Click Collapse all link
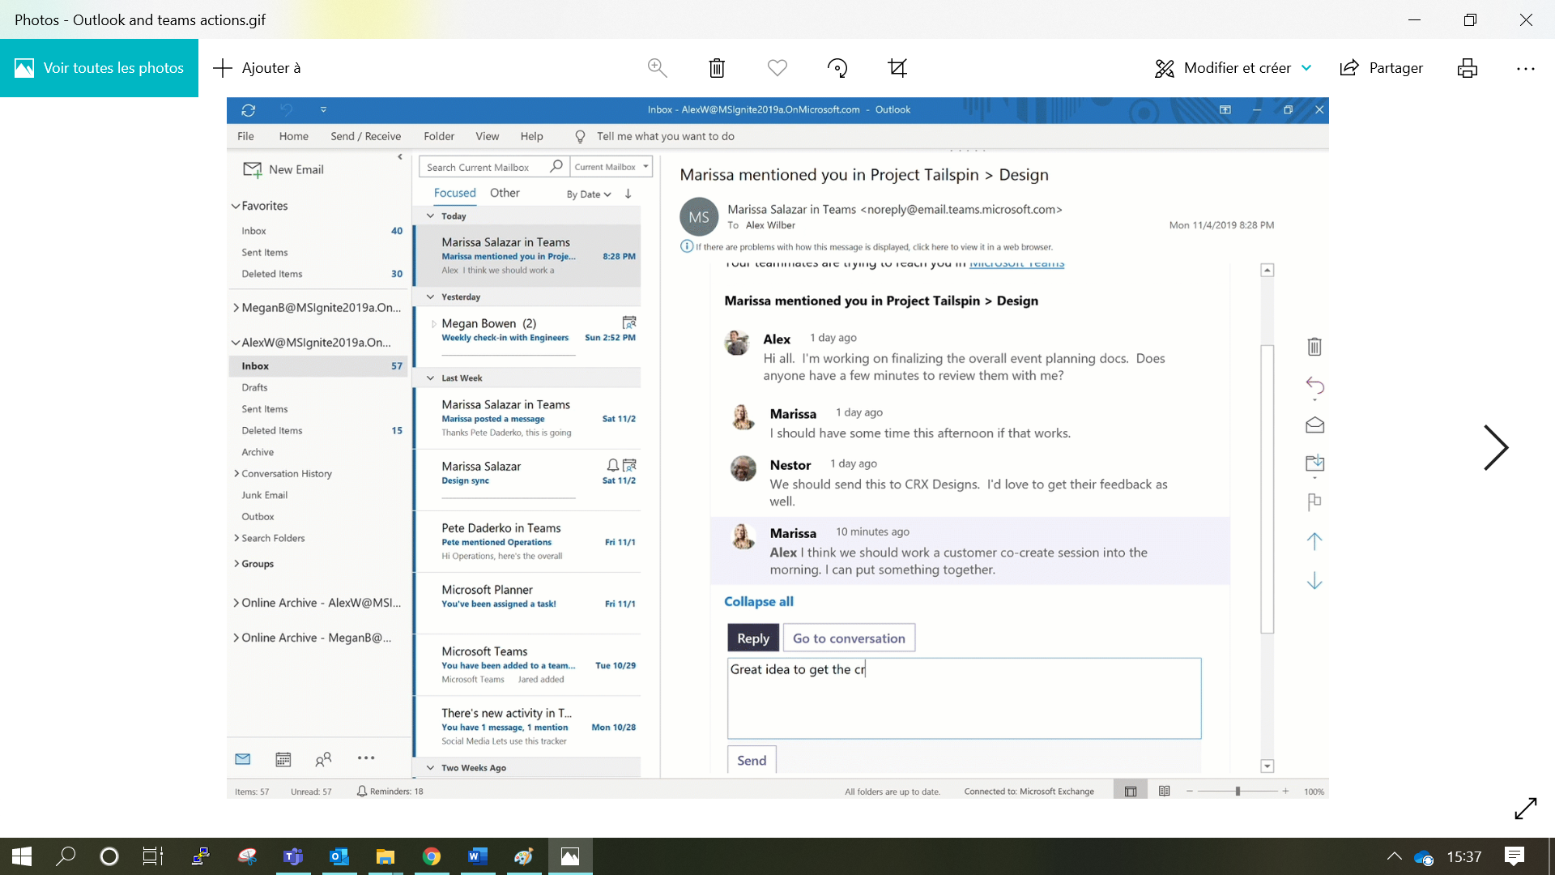The width and height of the screenshot is (1555, 875). coord(758,601)
